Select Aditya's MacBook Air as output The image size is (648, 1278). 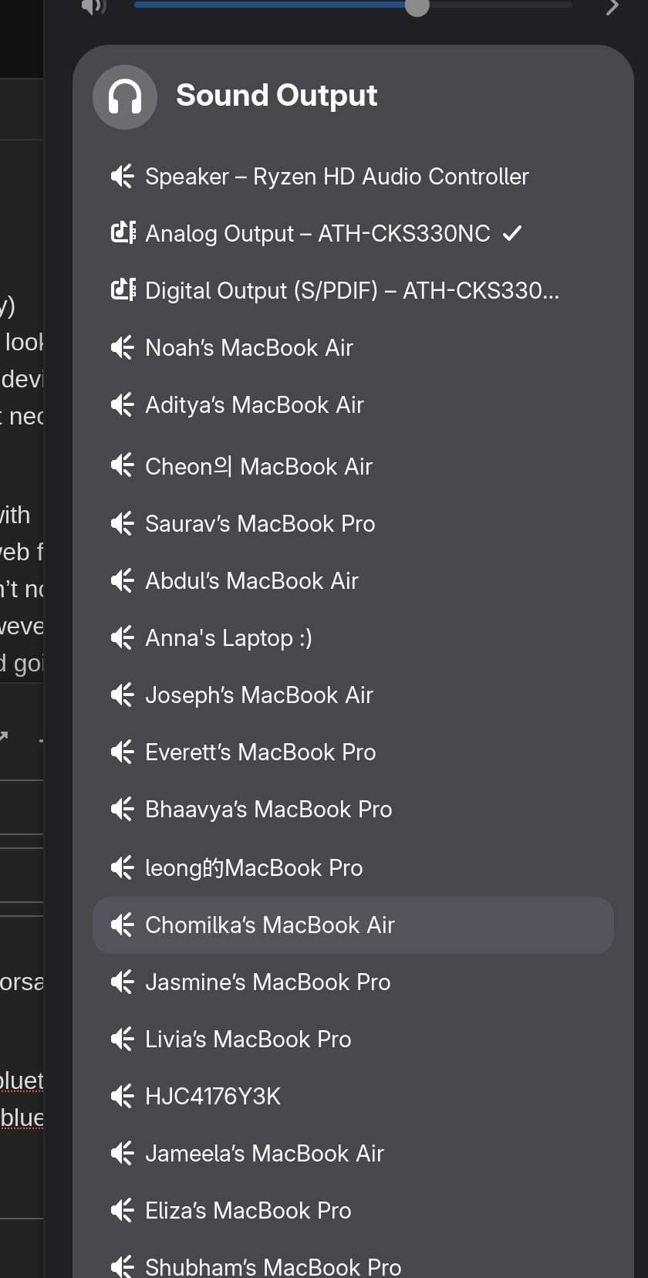pos(353,405)
